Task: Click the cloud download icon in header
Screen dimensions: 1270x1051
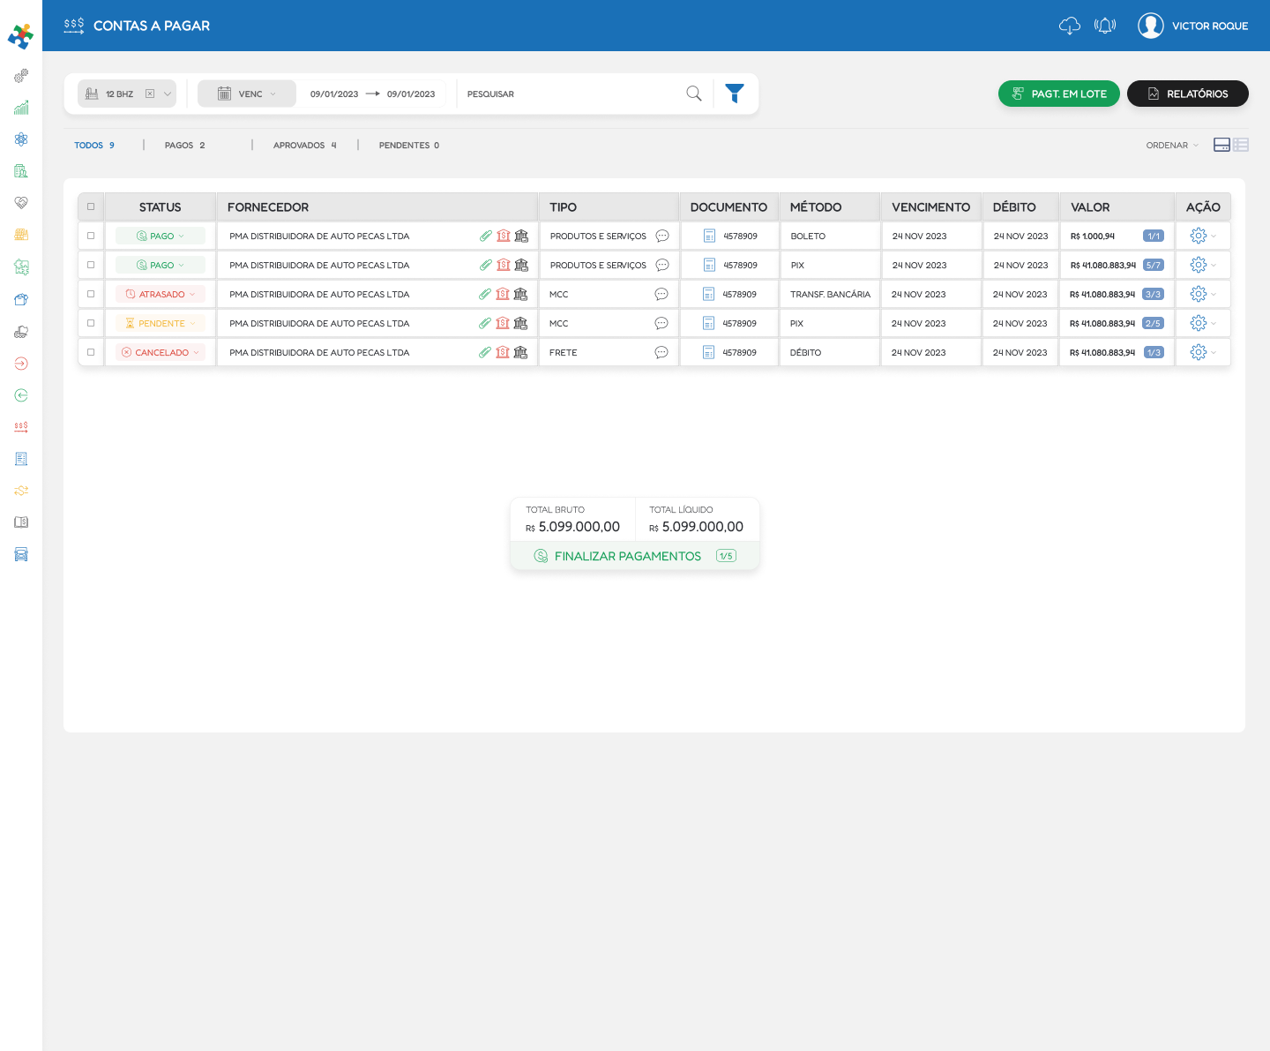Action: tap(1069, 26)
